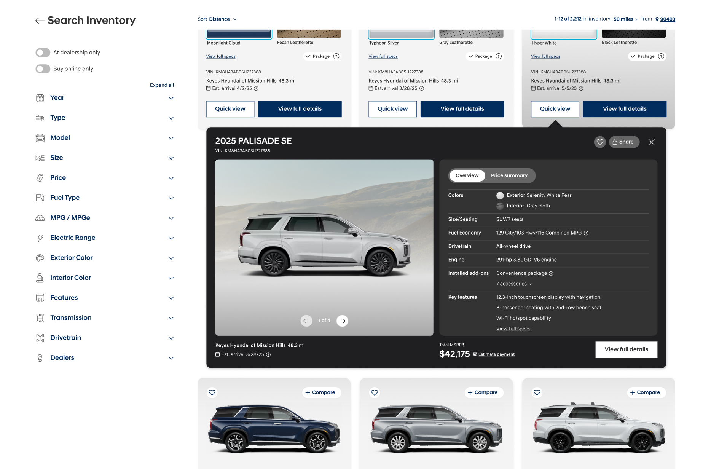Image resolution: width=711 pixels, height=469 pixels.
Task: Show Convenience package info icon
Action: pyautogui.click(x=551, y=274)
